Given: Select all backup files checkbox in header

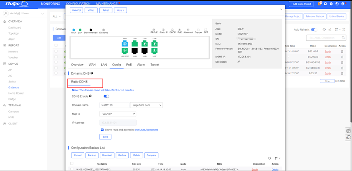Looking at the screenshot, I should (x=72, y=163).
